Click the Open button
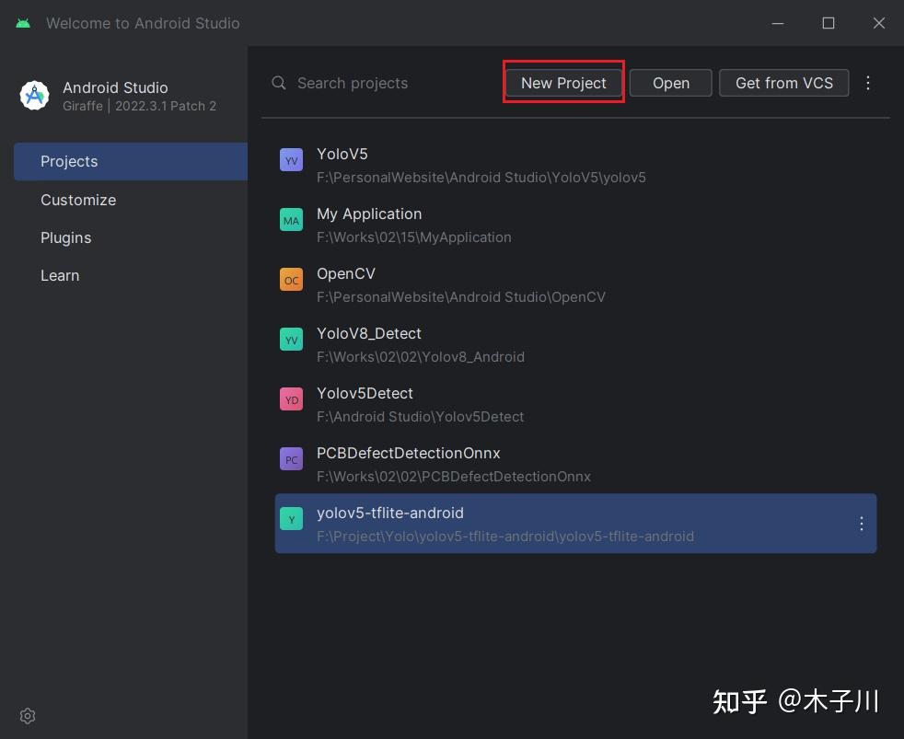Viewport: 904px width, 739px height. pos(670,83)
